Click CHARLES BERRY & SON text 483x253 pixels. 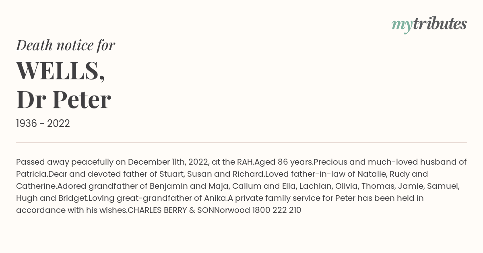pos(171,210)
